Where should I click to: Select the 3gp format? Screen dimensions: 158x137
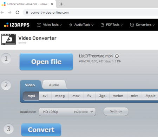click(102, 96)
